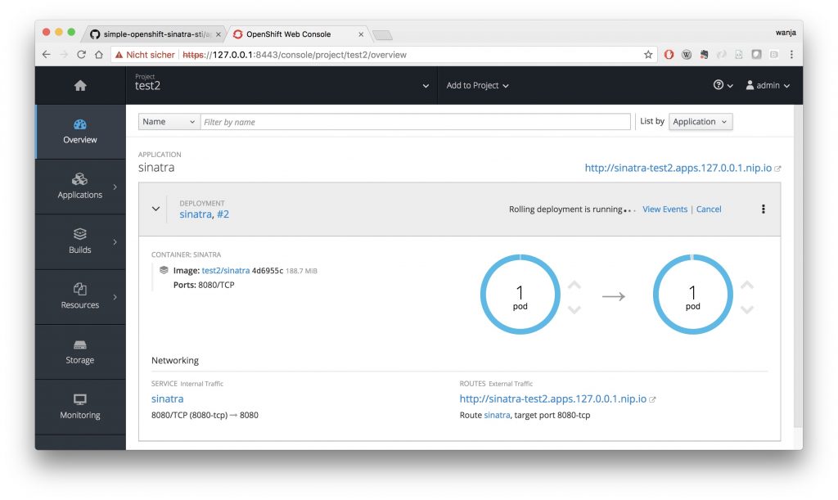Collapse the sinatra deployment row
Viewport: 838px width, 500px height.
click(155, 209)
